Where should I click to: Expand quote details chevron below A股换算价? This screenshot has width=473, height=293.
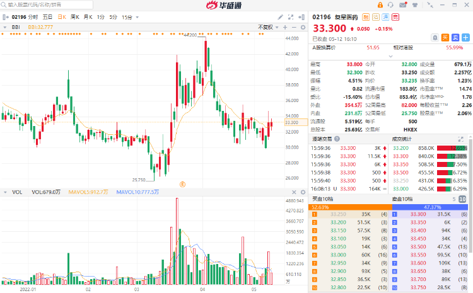pos(390,56)
